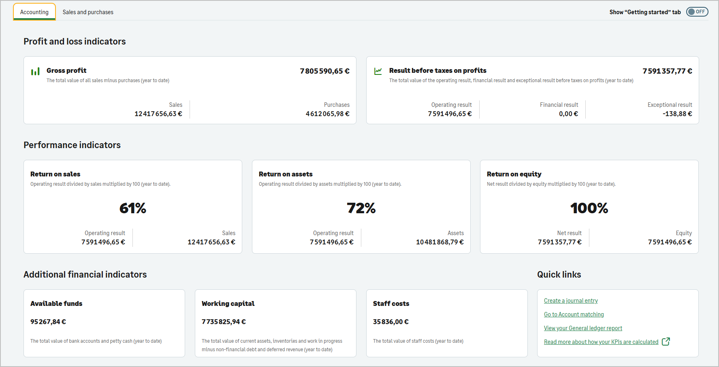Switch to the Accounting tab
Screen dimensions: 719x367
tap(34, 12)
